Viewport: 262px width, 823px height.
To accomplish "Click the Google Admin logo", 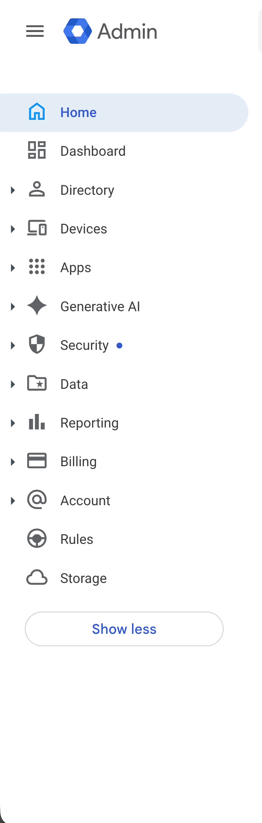I will (x=78, y=31).
